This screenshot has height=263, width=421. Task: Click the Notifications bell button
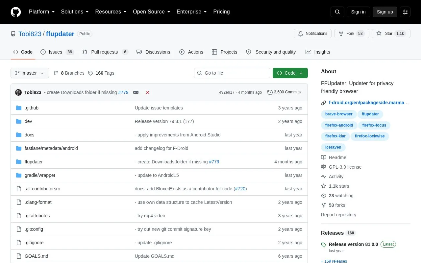(312, 34)
